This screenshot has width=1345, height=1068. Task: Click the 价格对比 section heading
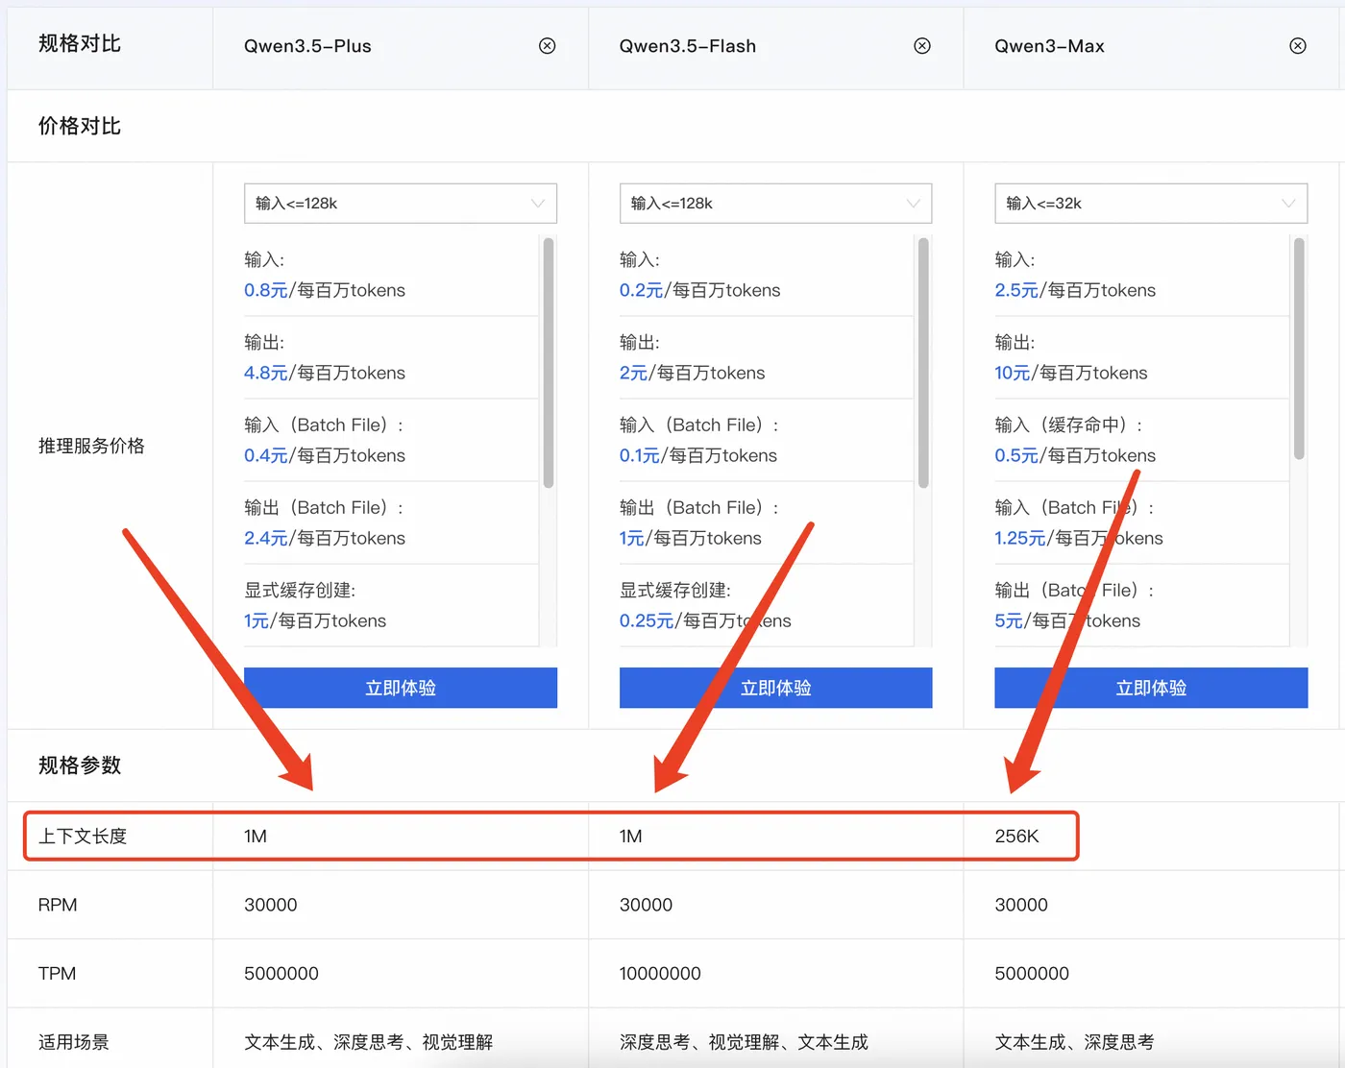coord(80,126)
